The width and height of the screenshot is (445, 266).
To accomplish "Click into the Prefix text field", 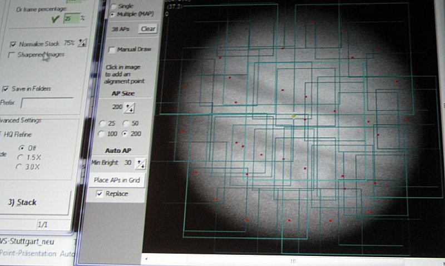I will pos(47,103).
